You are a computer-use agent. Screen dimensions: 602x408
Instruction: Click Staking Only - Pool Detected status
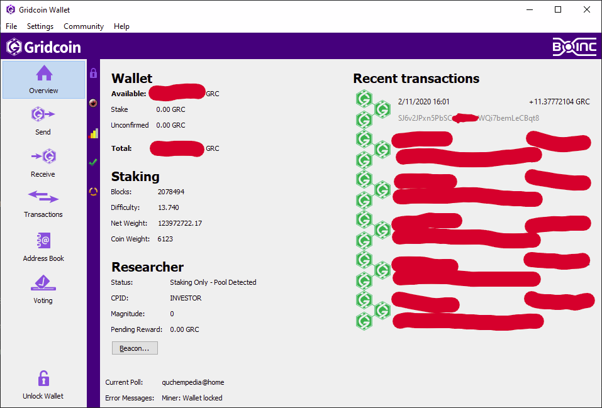[213, 282]
